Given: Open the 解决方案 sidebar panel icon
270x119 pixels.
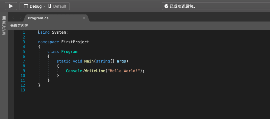Looking at the screenshot, I should [x=4, y=17].
